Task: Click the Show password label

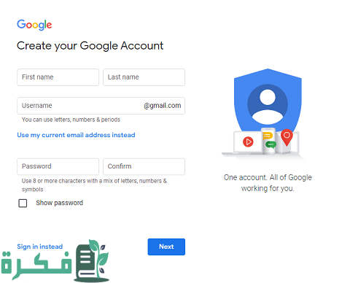Action: (x=60, y=203)
